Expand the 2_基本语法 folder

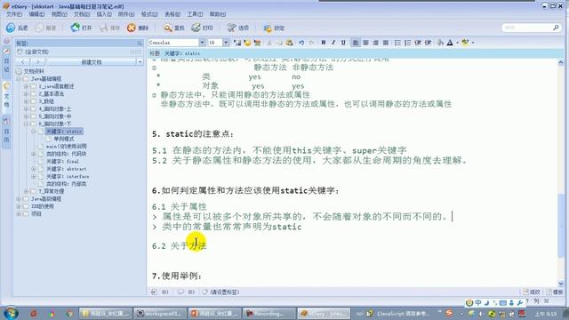[x=26, y=94]
